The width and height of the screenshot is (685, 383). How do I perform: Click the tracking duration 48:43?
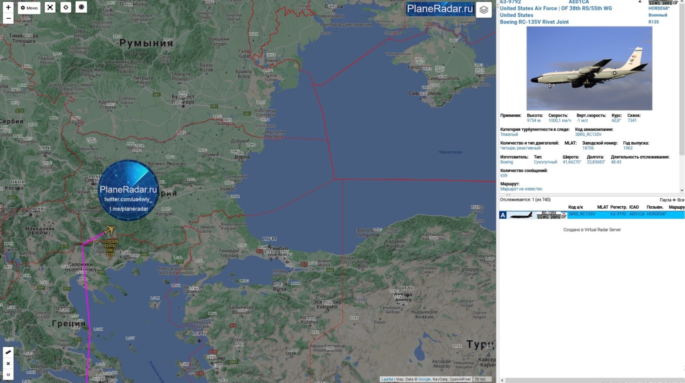coord(616,162)
